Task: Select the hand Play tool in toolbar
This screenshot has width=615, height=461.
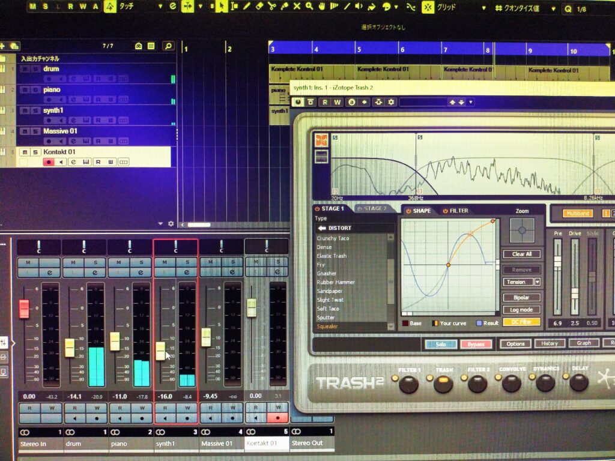Action: click(x=322, y=6)
